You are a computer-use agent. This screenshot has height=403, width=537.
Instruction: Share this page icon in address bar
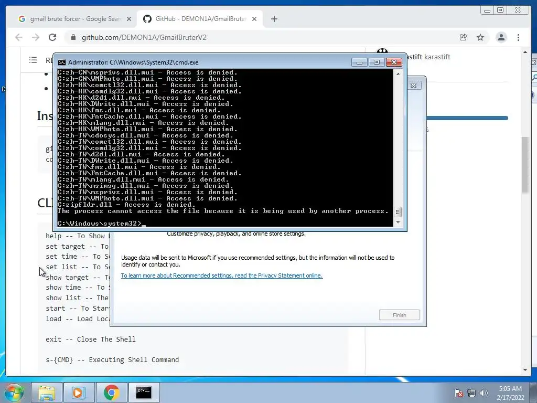tap(464, 37)
